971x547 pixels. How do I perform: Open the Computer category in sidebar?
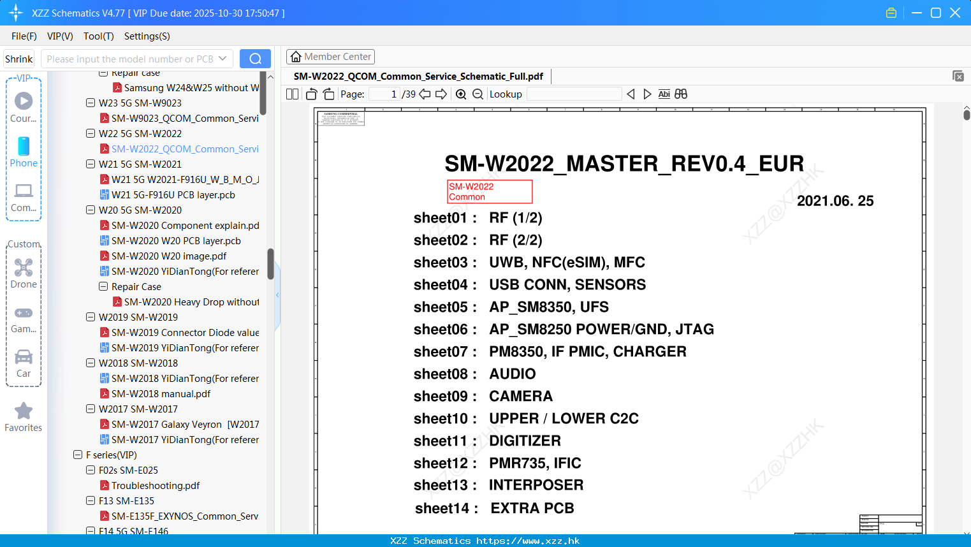pos(24,196)
